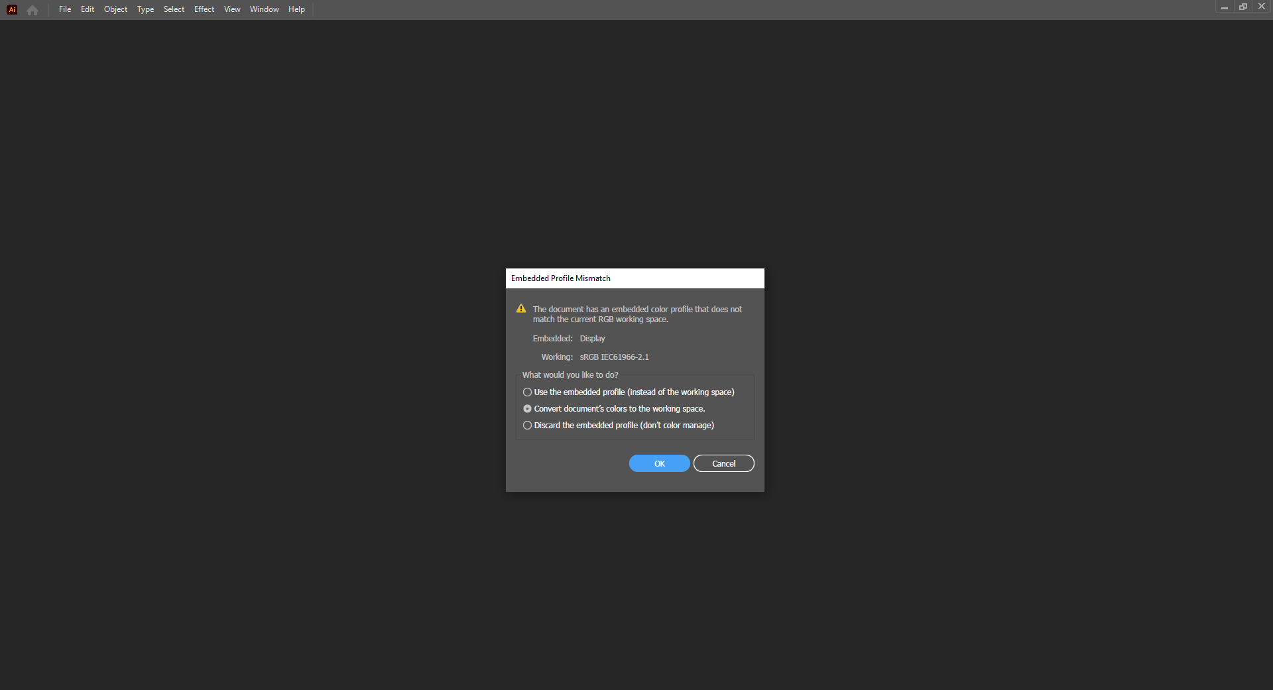Click the minimize window icon
Screen dimensions: 1273x690
[x=1223, y=7]
